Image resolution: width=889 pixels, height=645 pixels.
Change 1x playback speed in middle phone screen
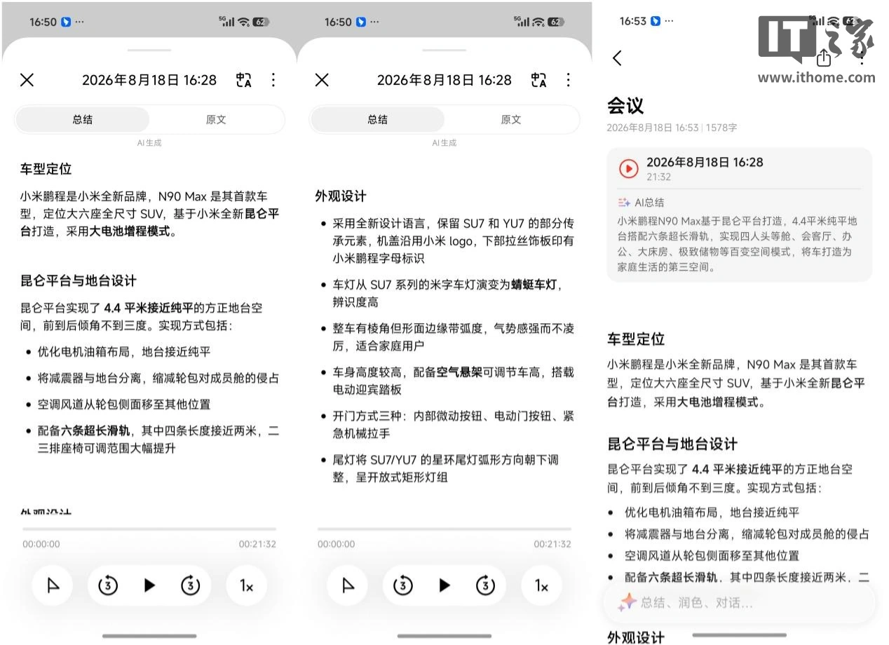click(541, 585)
